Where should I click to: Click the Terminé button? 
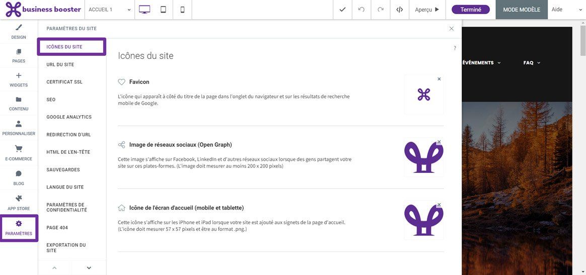point(471,10)
